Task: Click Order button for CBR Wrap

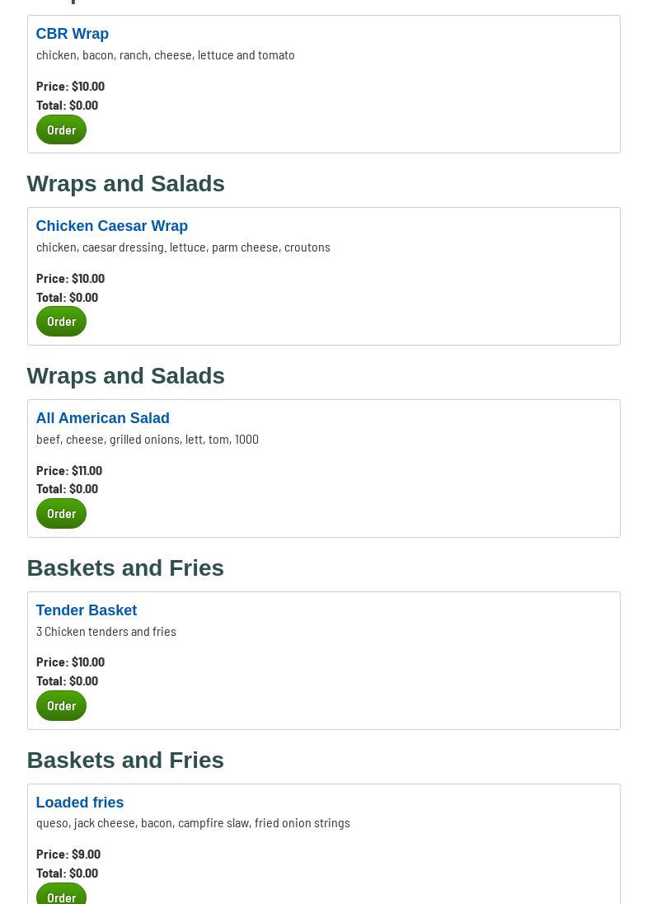Action: pos(61,129)
